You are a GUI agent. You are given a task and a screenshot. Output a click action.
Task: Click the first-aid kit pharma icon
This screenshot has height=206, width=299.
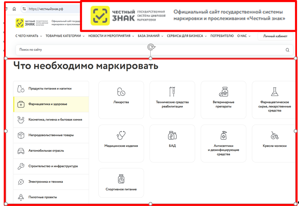coord(21,104)
